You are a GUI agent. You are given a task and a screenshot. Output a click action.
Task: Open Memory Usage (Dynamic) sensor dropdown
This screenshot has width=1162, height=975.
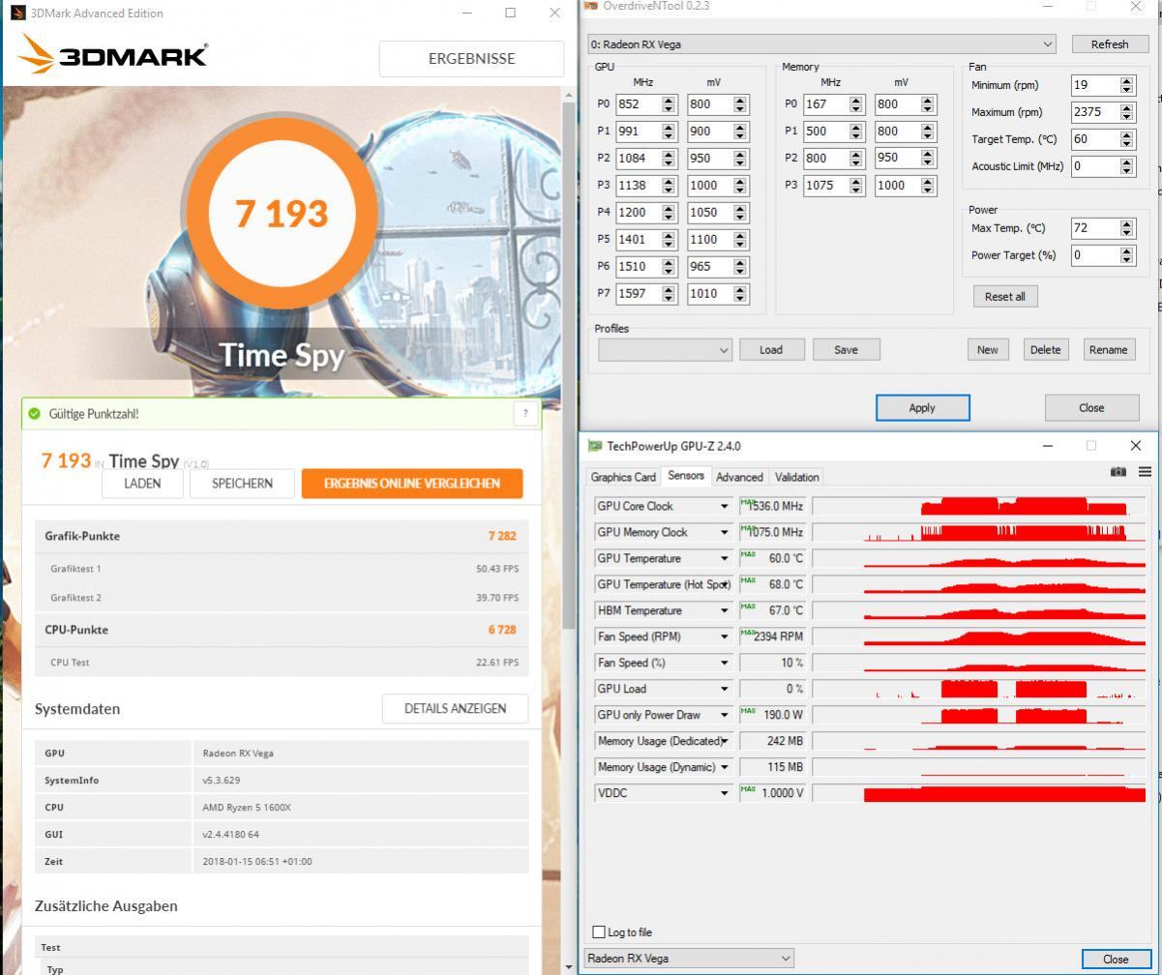pos(724,767)
